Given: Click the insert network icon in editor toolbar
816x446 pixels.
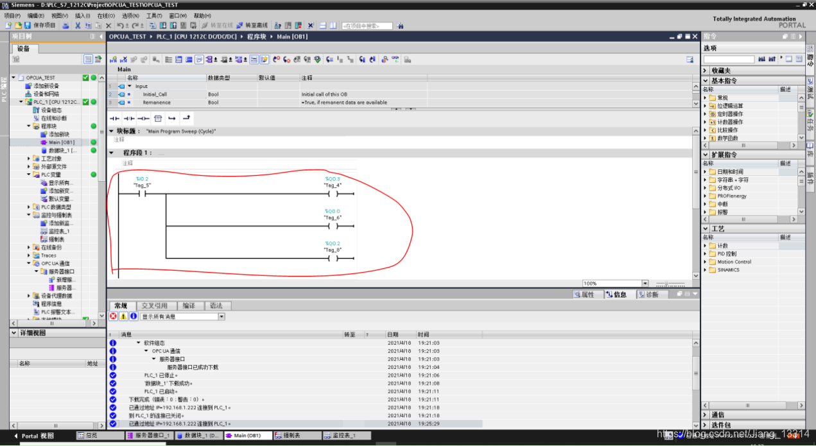Looking at the screenshot, I should (114, 60).
